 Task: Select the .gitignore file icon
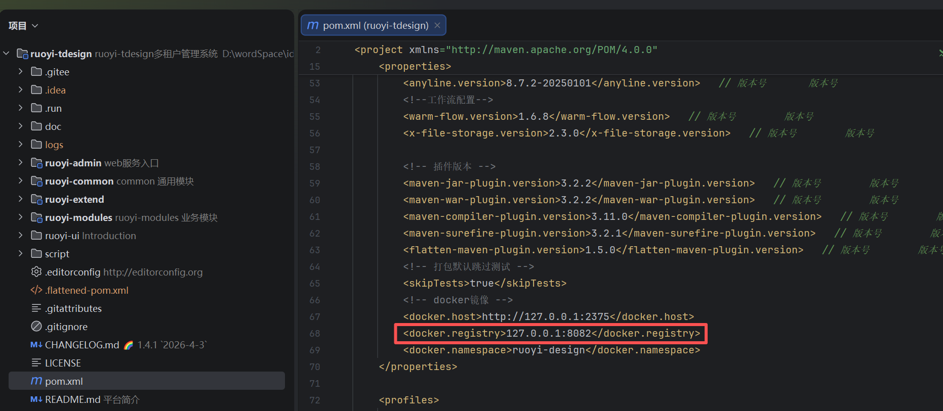pyautogui.click(x=36, y=327)
